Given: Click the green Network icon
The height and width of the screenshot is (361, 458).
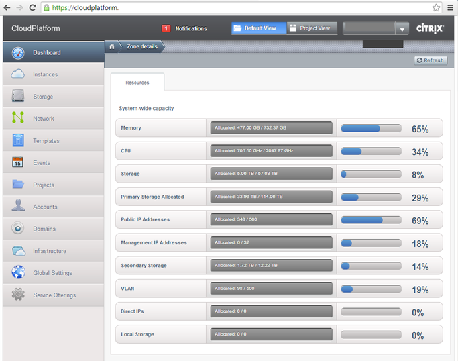Looking at the screenshot, I should point(18,117).
